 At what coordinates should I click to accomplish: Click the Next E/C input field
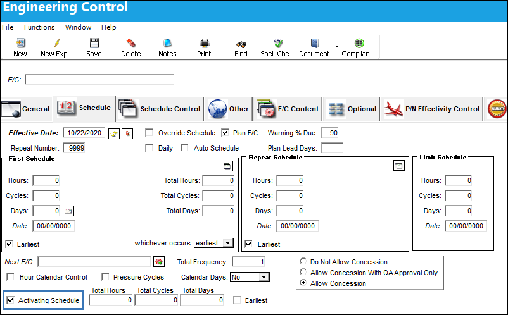click(94, 262)
